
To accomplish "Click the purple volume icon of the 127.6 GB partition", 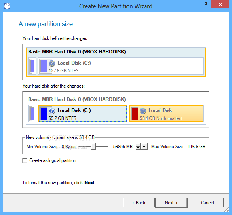I will tap(44, 66).
